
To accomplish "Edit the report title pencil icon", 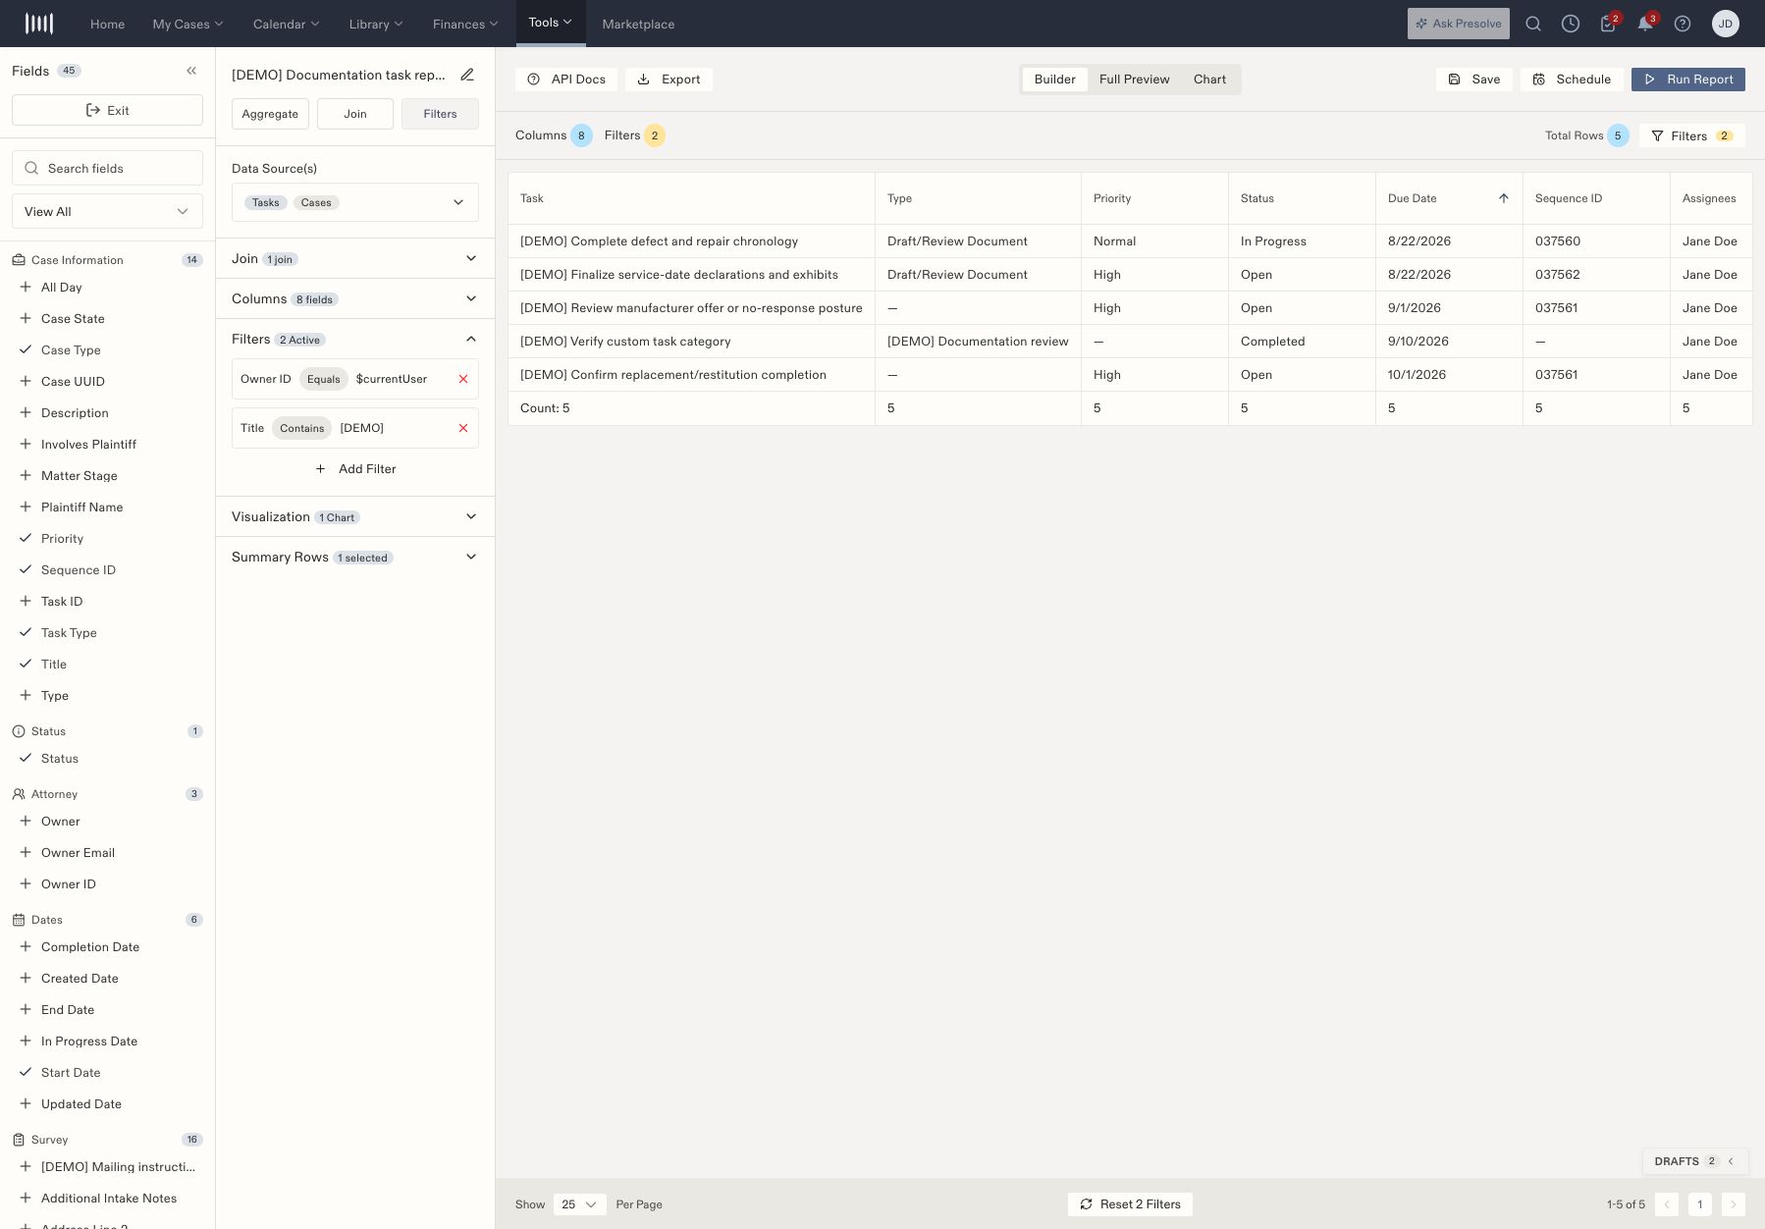I will click(x=467, y=75).
